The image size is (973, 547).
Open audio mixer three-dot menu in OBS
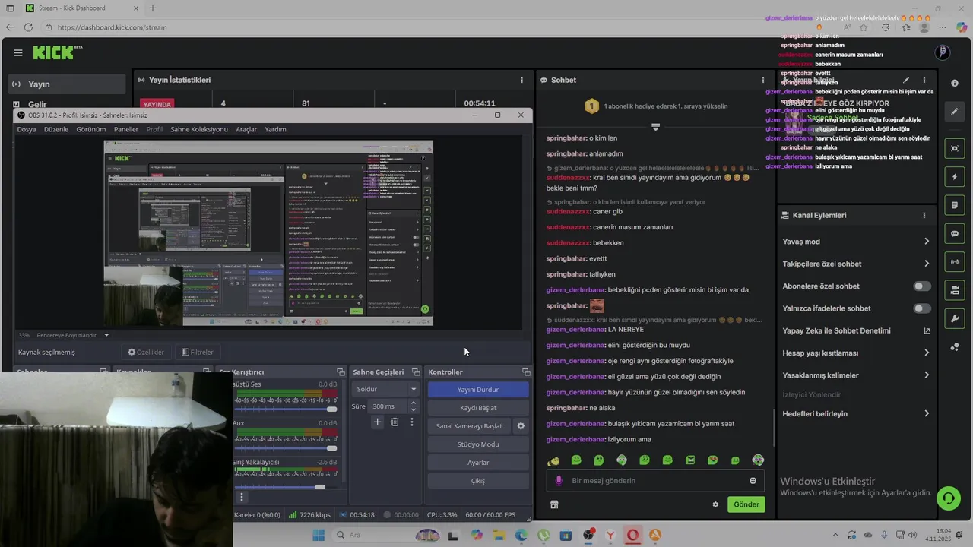pyautogui.click(x=242, y=497)
